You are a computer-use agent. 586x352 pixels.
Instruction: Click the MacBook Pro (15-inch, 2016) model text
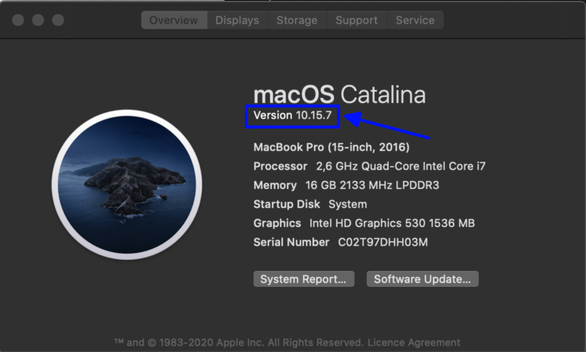pos(331,147)
